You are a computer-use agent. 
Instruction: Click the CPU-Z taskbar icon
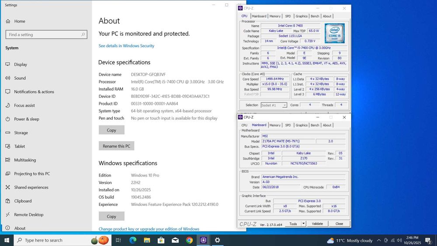click(x=203, y=240)
